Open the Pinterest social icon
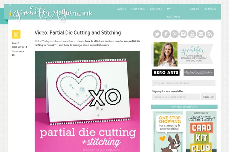 (x=174, y=34)
